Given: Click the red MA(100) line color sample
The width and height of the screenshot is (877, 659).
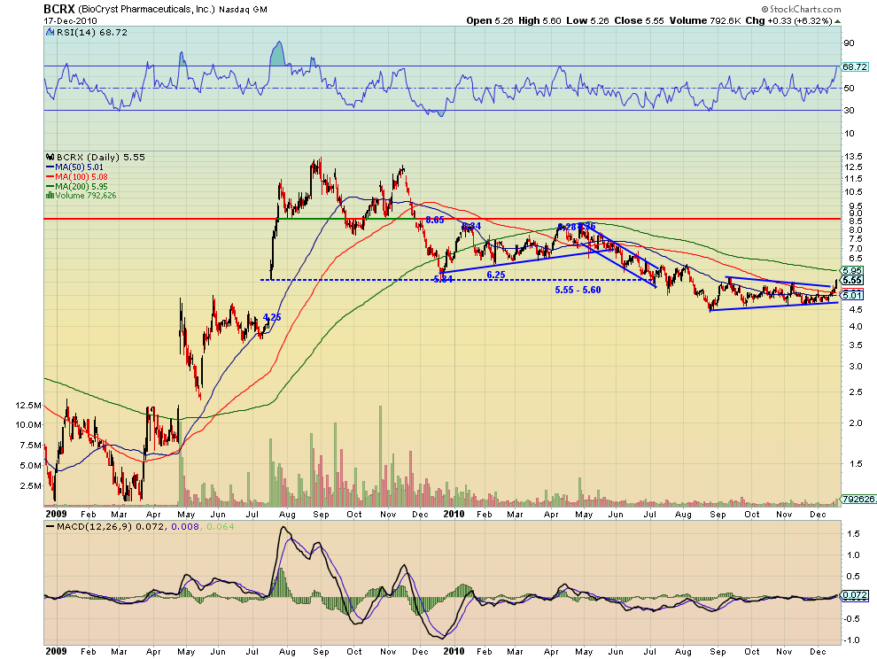Looking at the screenshot, I should pyautogui.click(x=50, y=177).
